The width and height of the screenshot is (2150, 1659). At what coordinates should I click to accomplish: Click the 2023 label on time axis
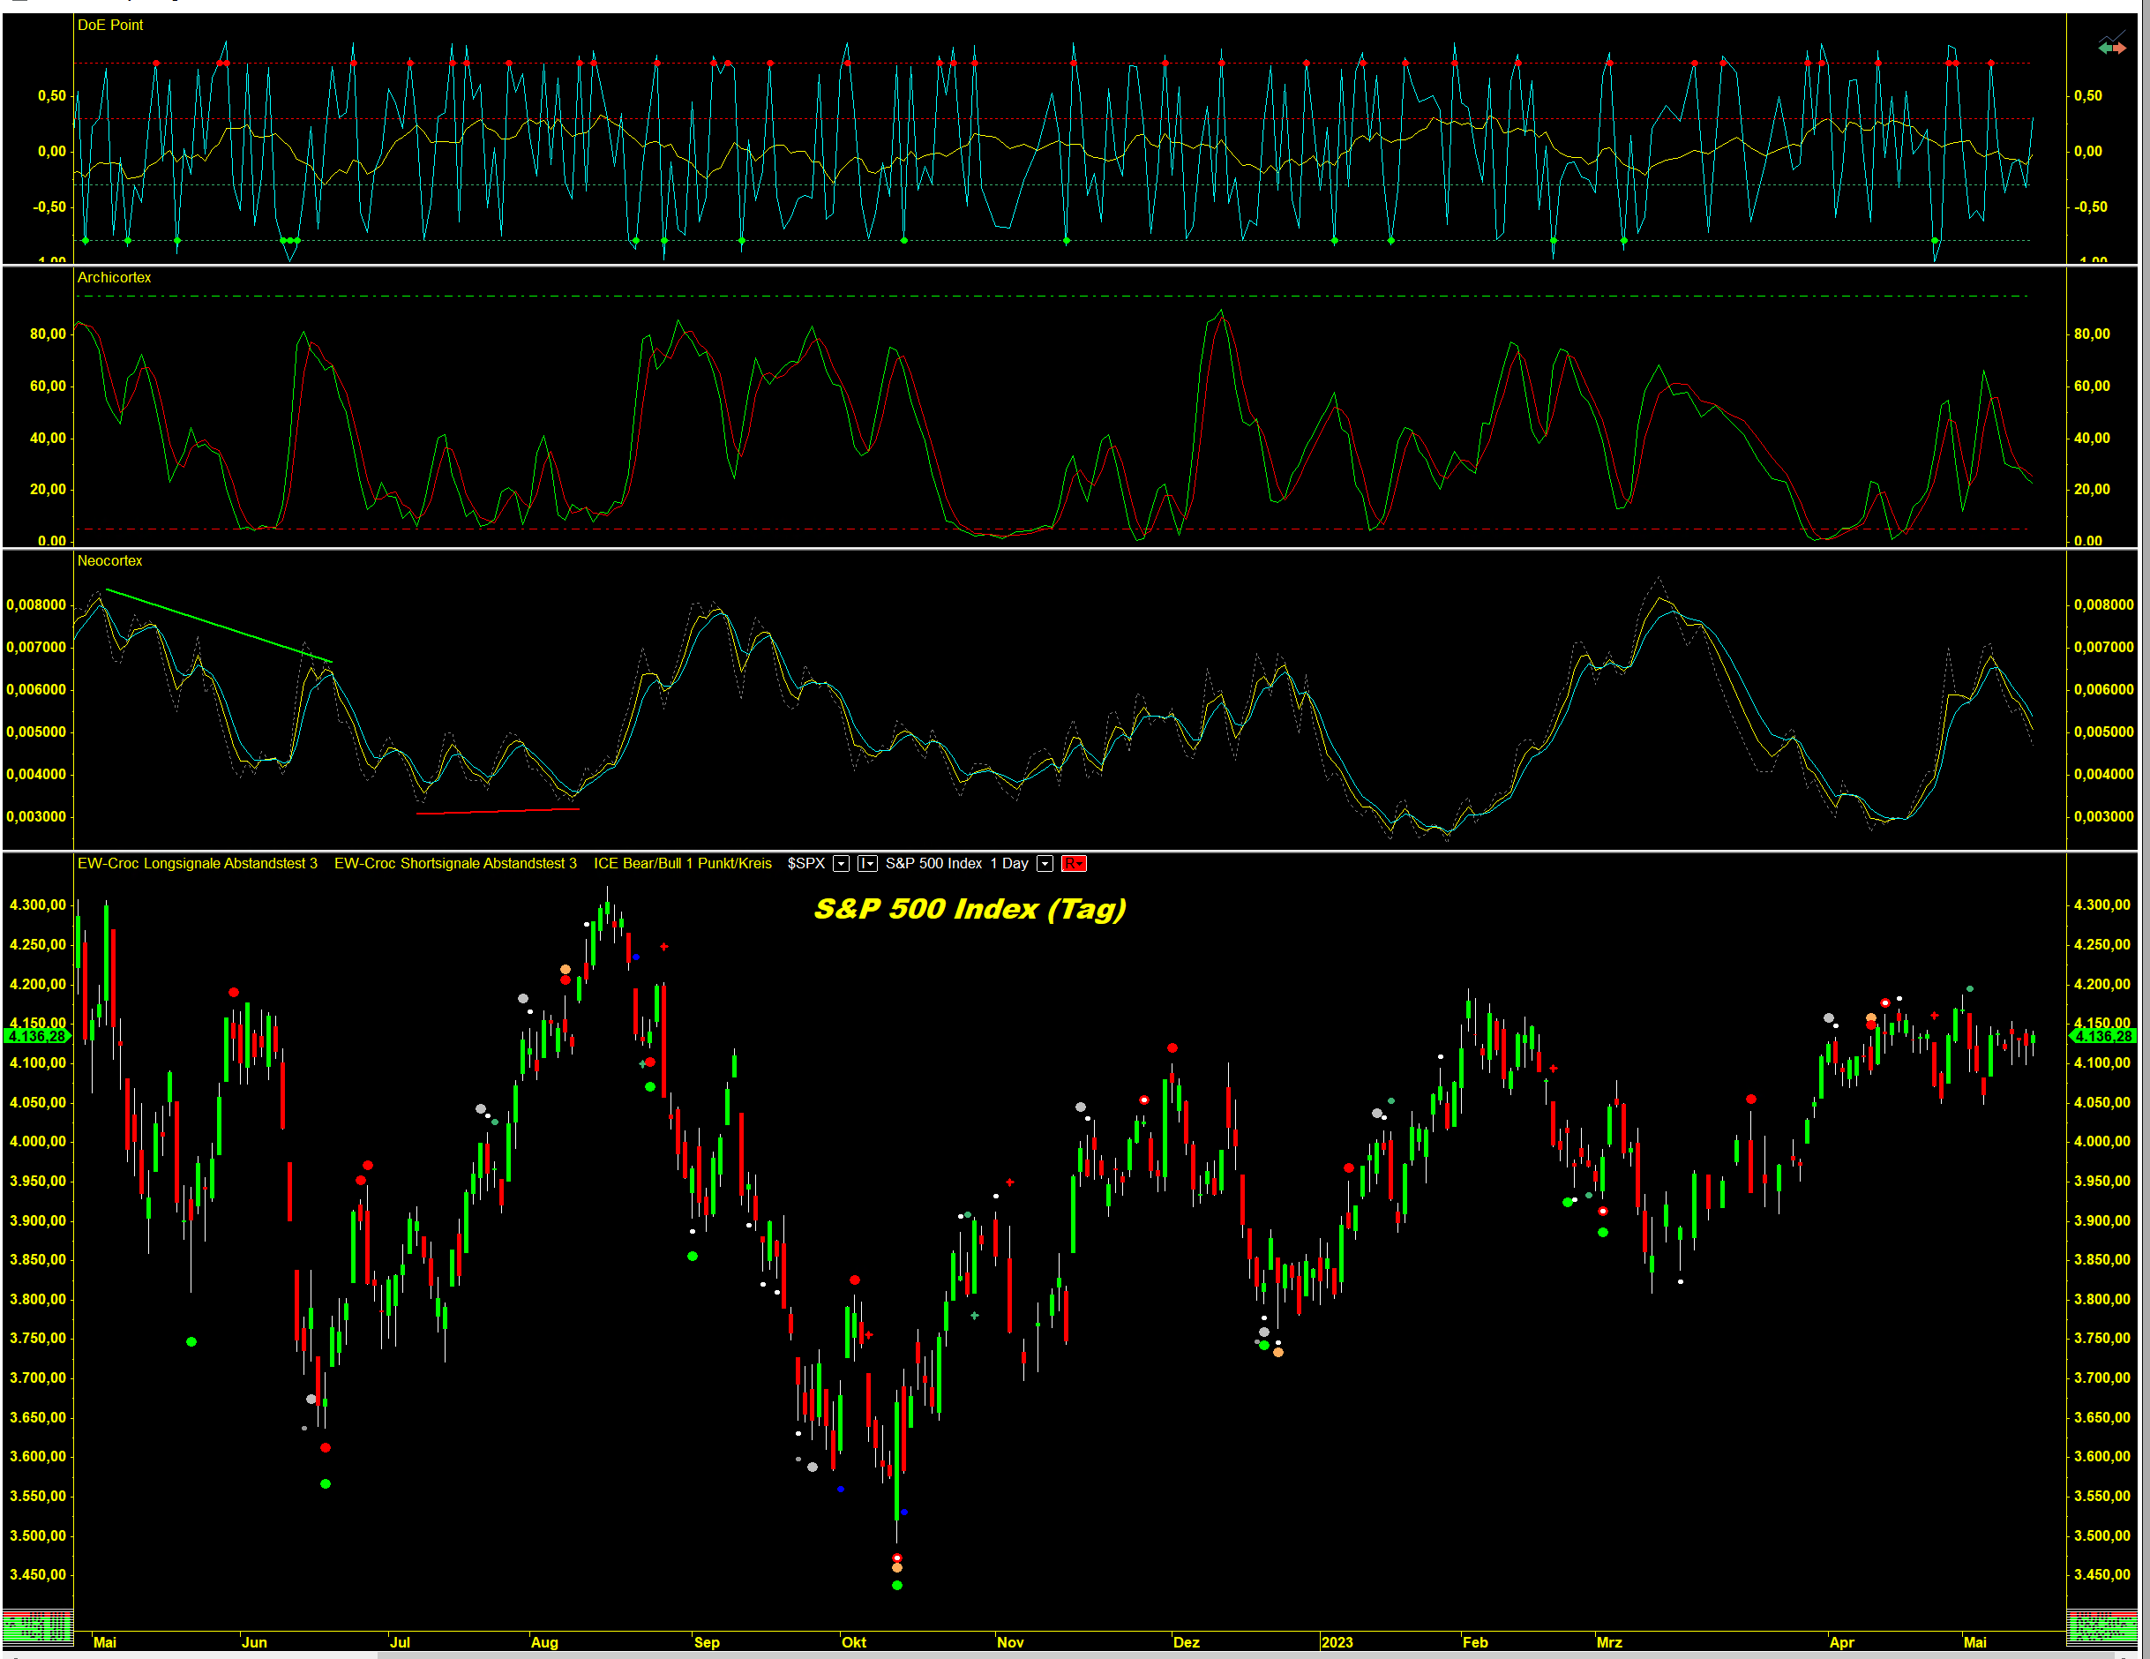click(1336, 1641)
